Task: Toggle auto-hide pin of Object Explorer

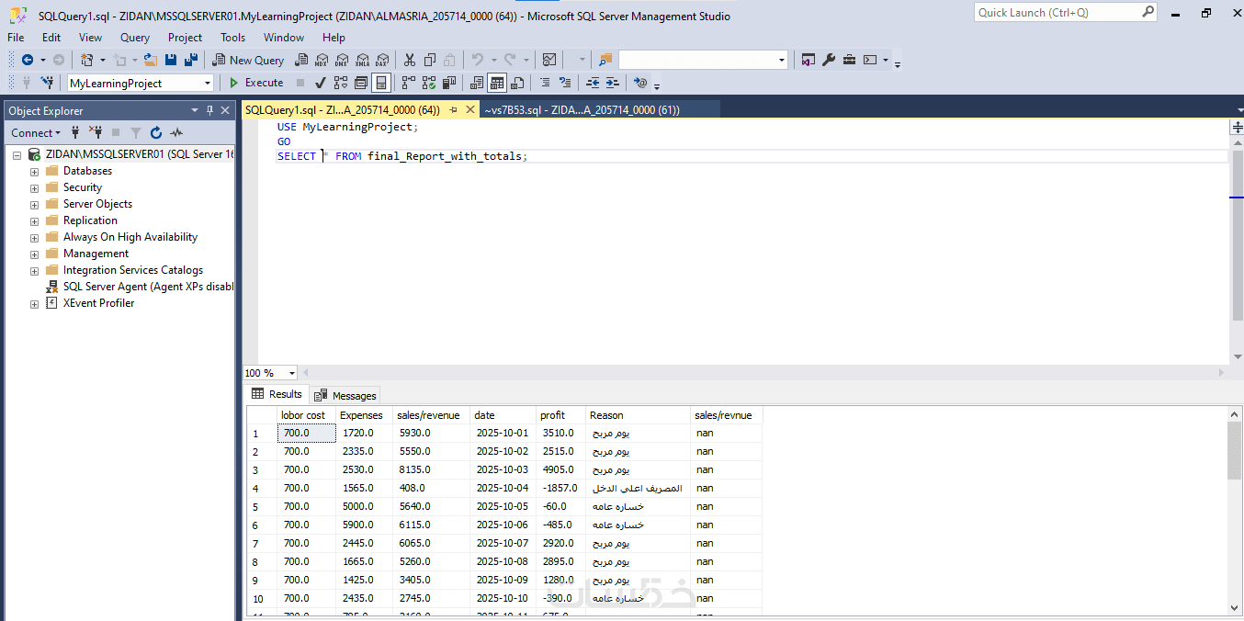Action: point(209,110)
